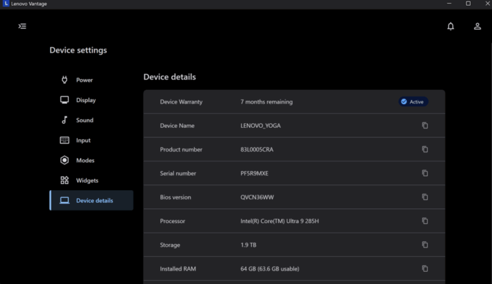Select Bios version QVCN36WW
The height and width of the screenshot is (284, 492).
tap(257, 197)
